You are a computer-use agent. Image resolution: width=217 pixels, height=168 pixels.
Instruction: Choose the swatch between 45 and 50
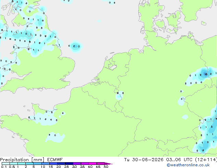pos(101,164)
